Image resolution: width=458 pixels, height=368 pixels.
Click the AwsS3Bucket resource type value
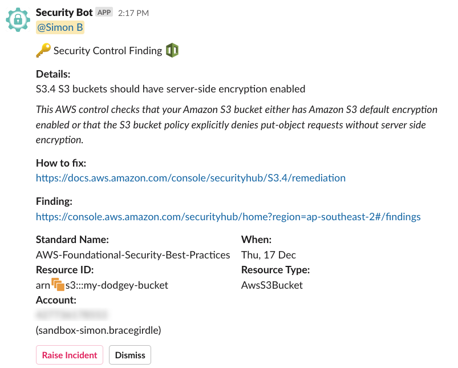coord(272,285)
